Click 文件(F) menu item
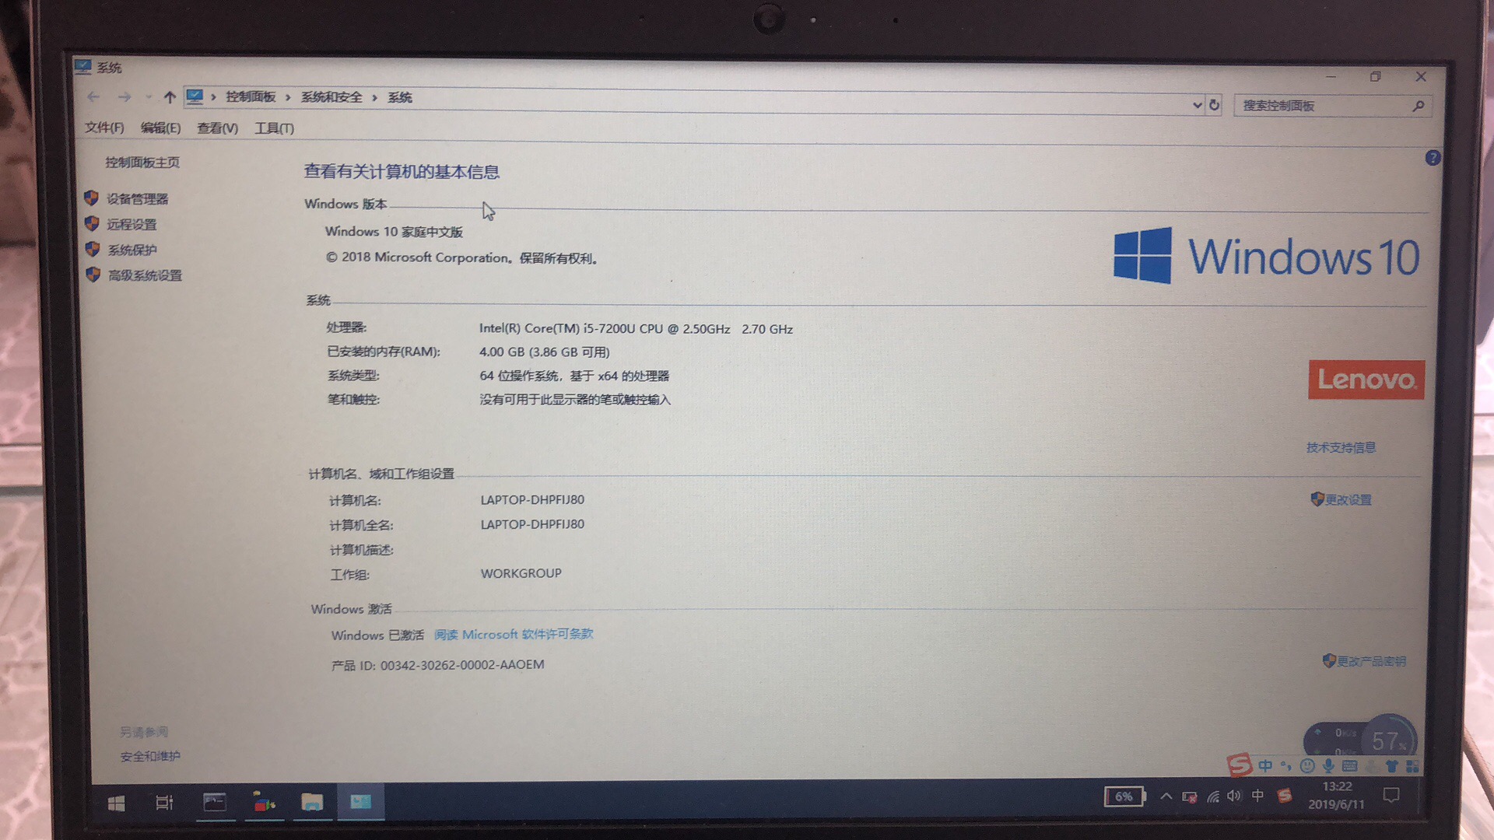1494x840 pixels. pyautogui.click(x=103, y=128)
